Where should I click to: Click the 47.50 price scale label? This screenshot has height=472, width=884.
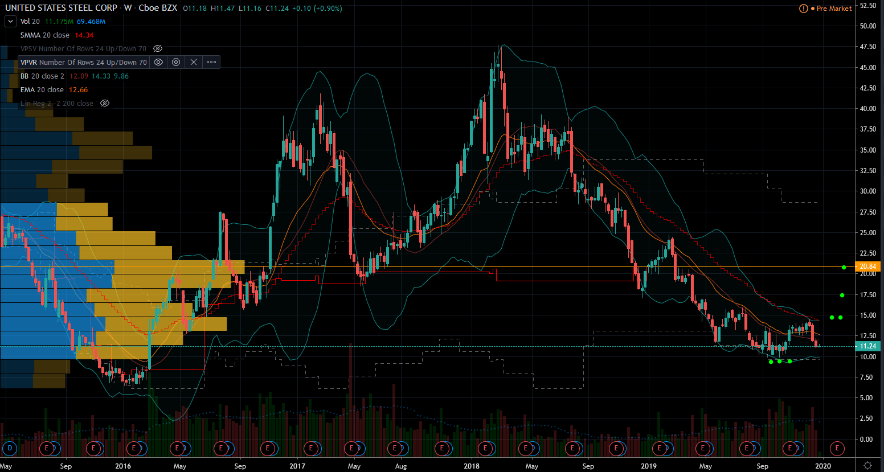868,47
